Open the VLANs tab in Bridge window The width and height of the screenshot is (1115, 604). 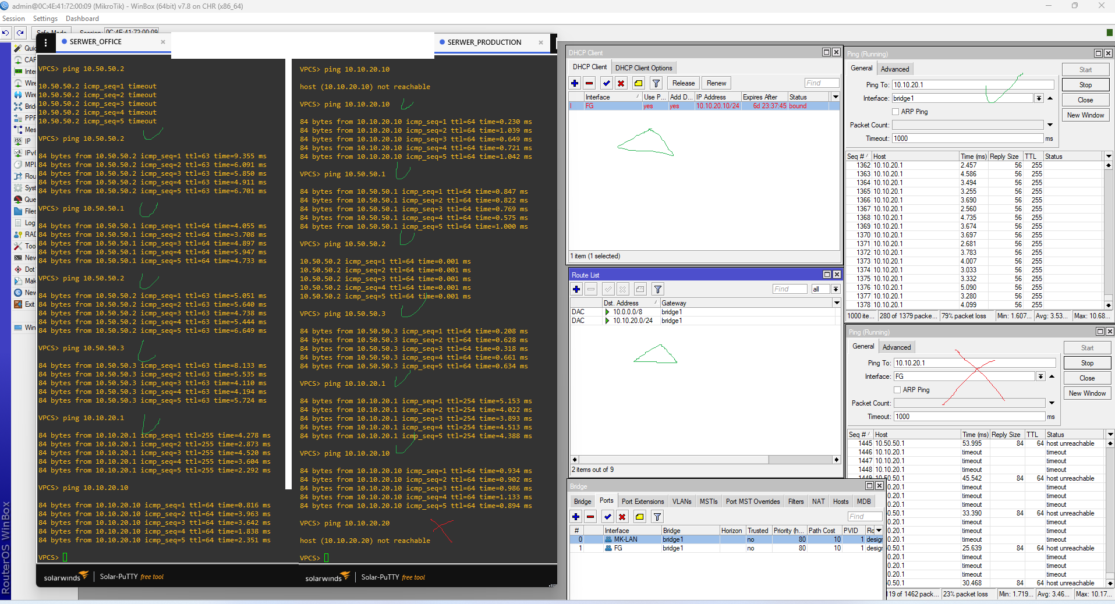682,502
